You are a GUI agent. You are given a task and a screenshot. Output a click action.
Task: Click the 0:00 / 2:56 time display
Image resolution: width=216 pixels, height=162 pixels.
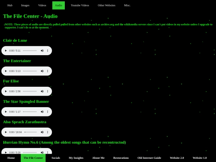15,91
